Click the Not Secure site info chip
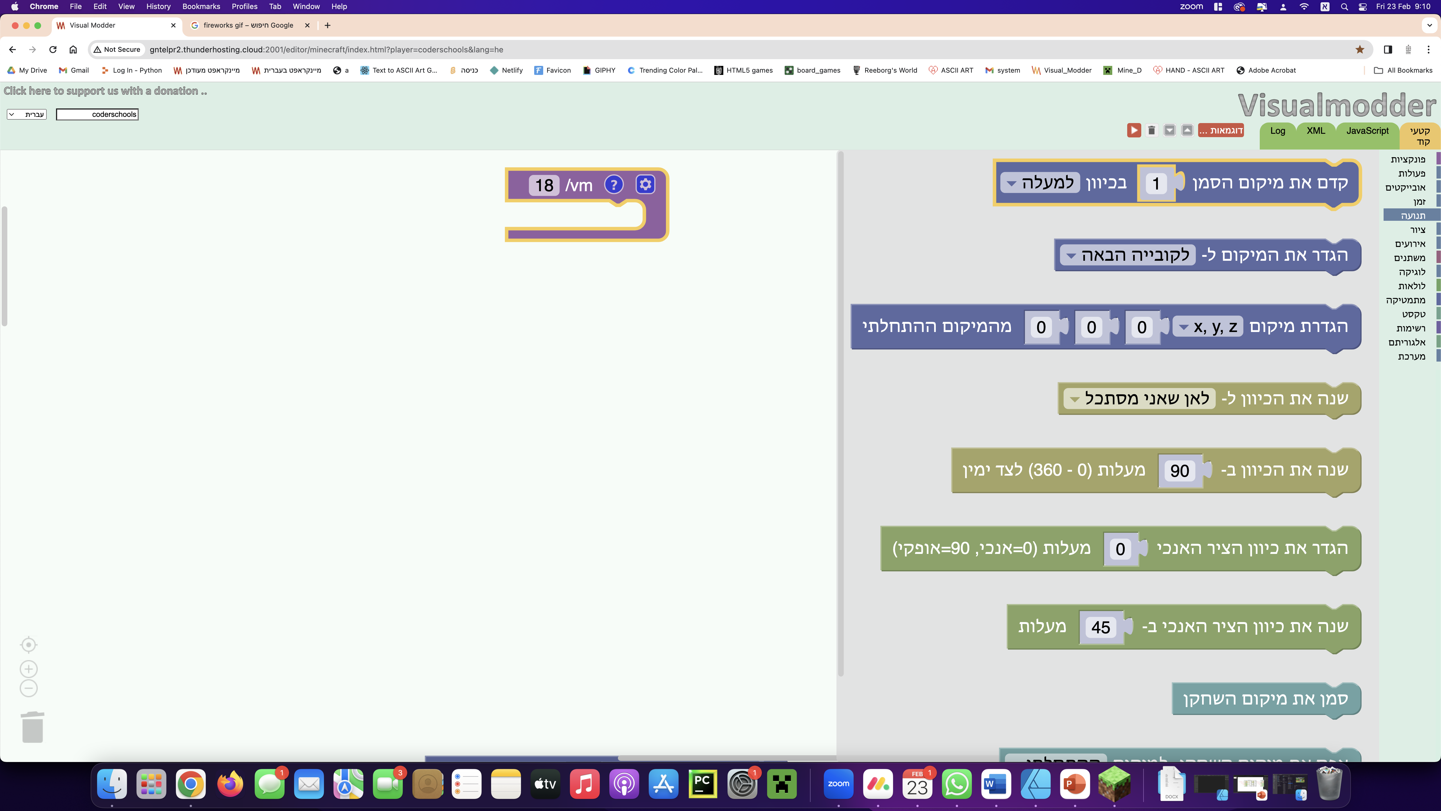 click(117, 49)
